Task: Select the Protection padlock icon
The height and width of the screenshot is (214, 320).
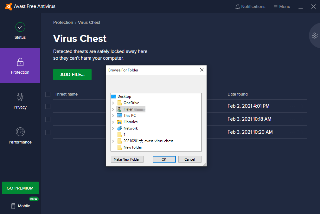Action: (20, 62)
